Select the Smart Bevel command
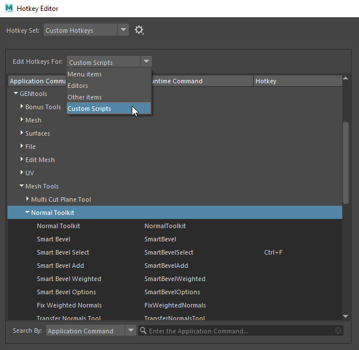 point(175,239)
